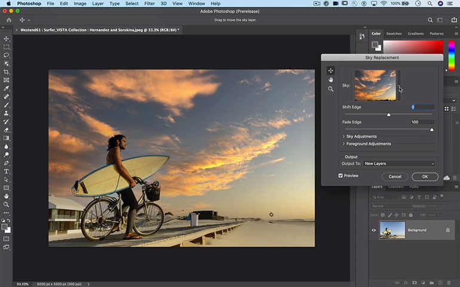Click the Background layer lock icon
The image size is (460, 287).
point(447,230)
